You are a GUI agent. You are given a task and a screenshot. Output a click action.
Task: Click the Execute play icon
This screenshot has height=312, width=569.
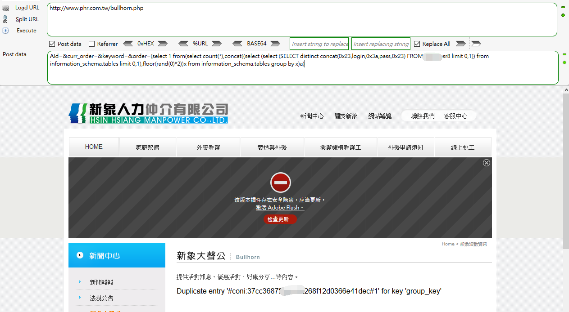5,31
